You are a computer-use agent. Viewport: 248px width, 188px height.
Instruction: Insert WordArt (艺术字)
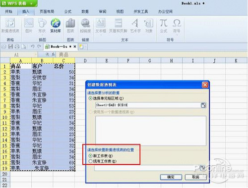[x=135, y=25]
